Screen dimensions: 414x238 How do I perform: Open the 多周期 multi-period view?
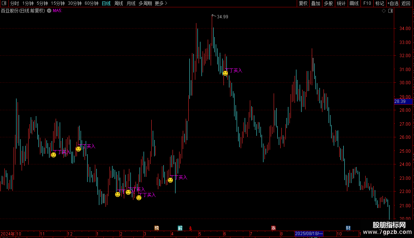coord(145,3)
